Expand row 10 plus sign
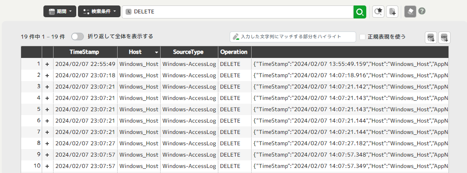Screen dimensions: 467x173 [47, 166]
